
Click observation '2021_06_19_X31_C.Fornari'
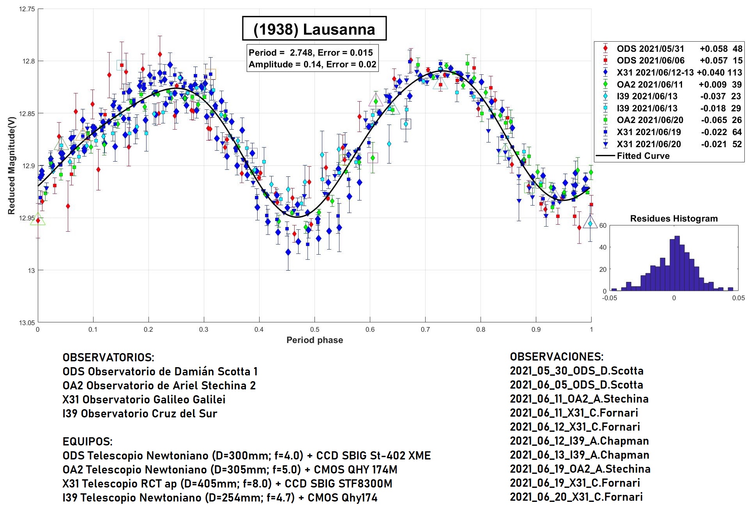pos(575,482)
